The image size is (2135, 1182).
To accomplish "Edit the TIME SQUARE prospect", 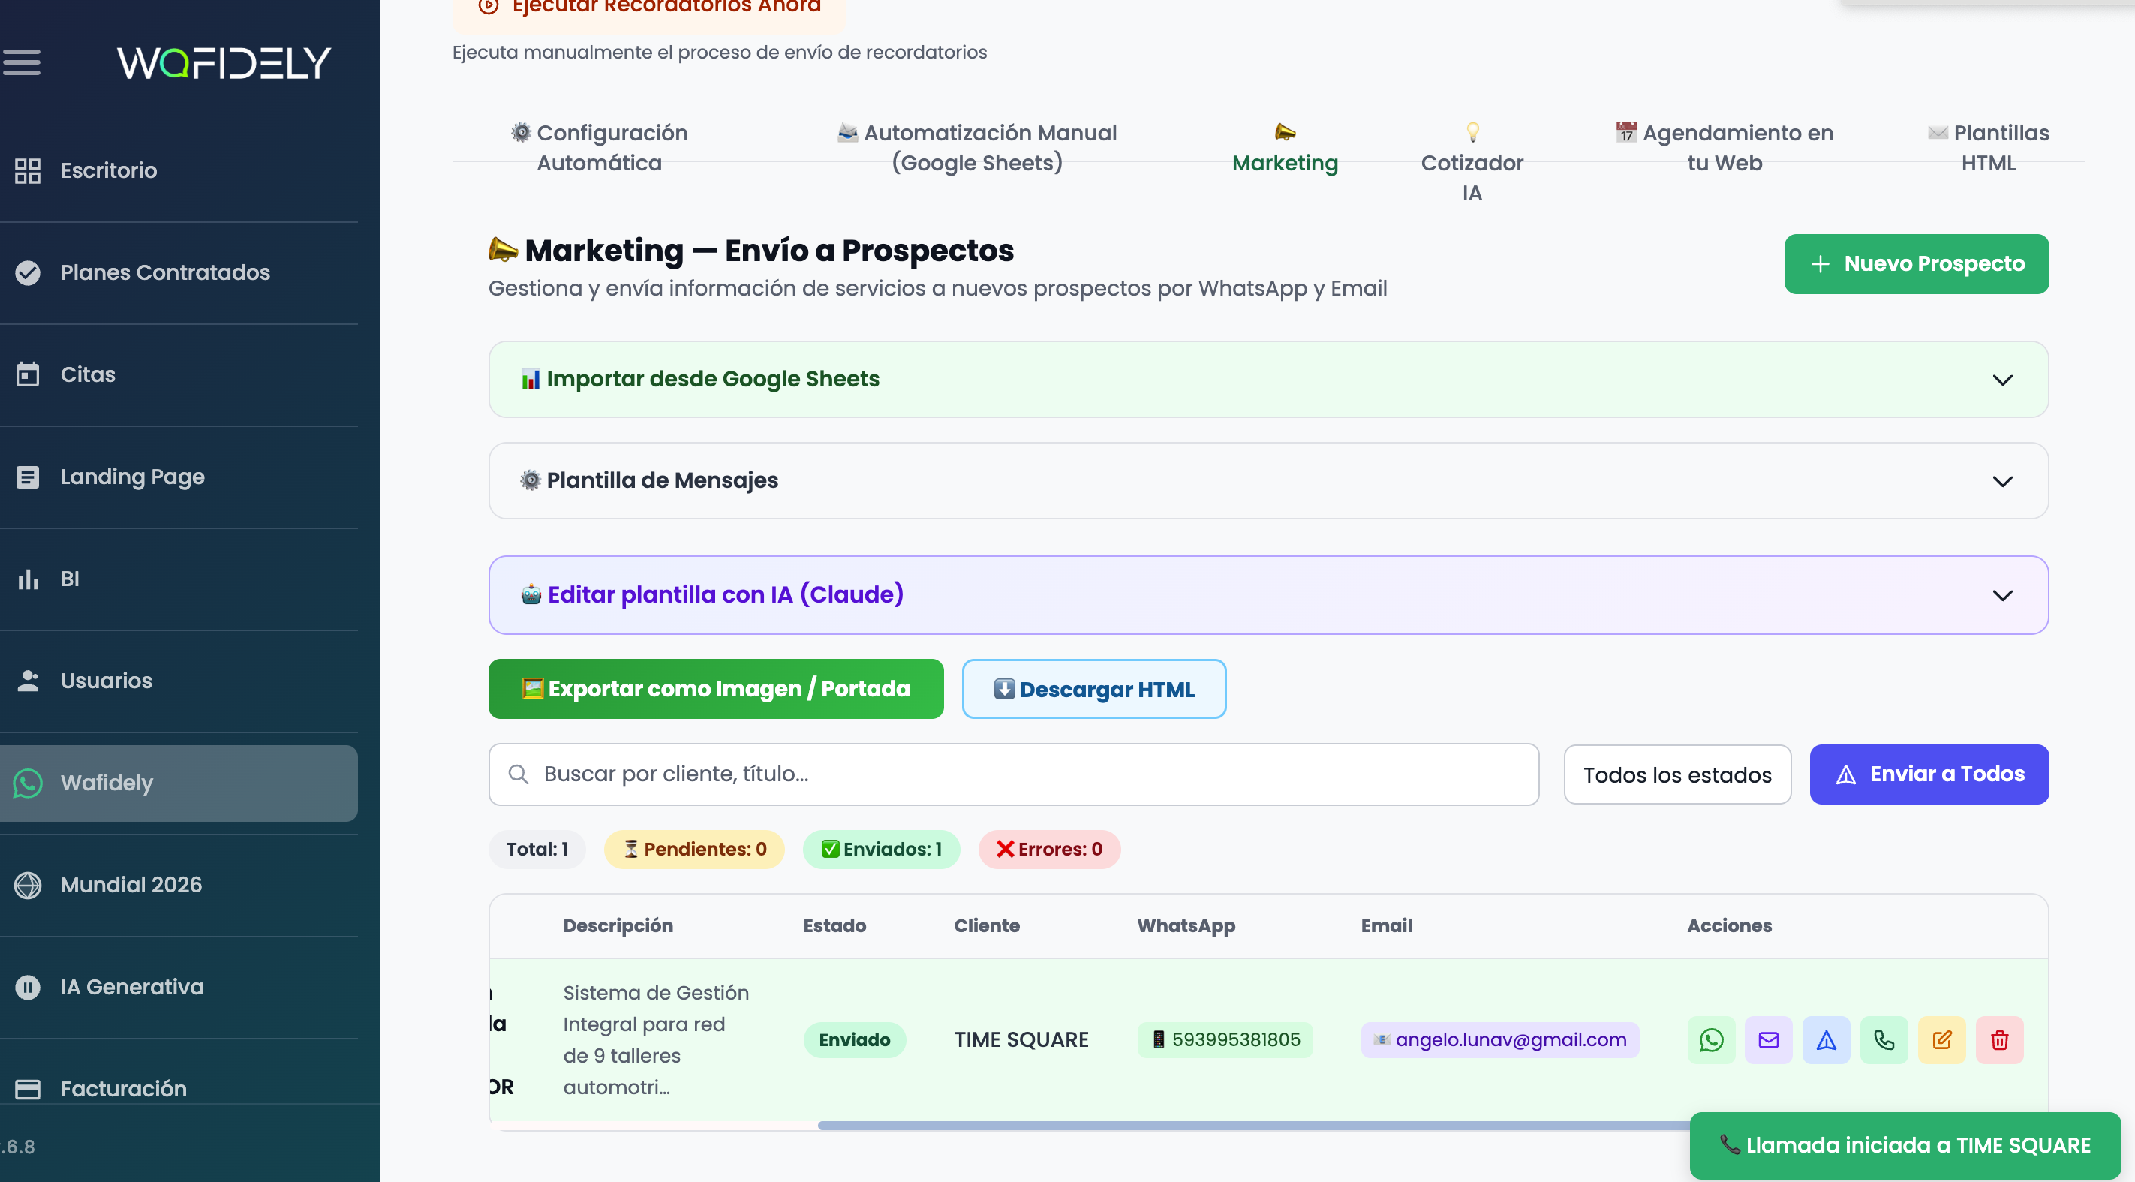I will coord(1942,1040).
